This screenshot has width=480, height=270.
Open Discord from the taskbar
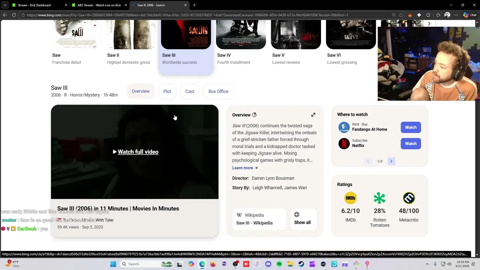[268, 264]
